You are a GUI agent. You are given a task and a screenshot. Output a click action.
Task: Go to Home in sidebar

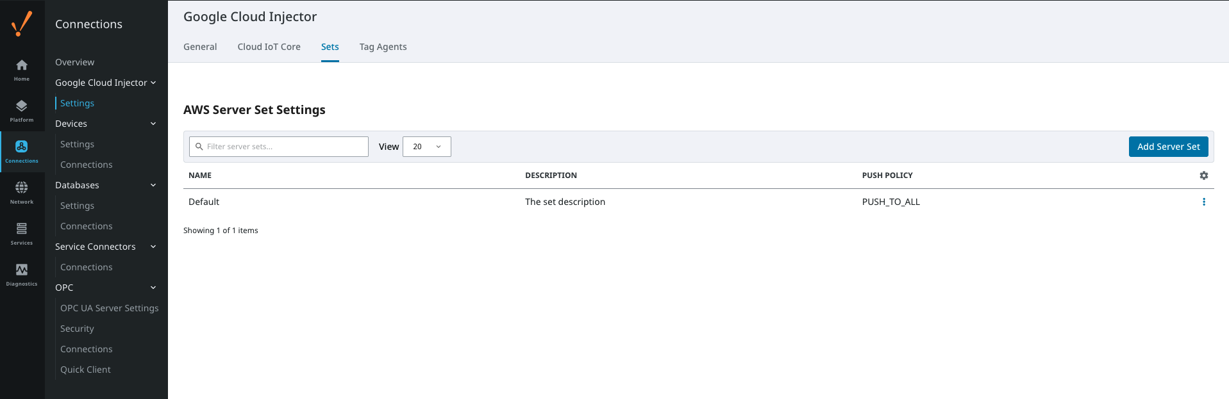[x=22, y=70]
